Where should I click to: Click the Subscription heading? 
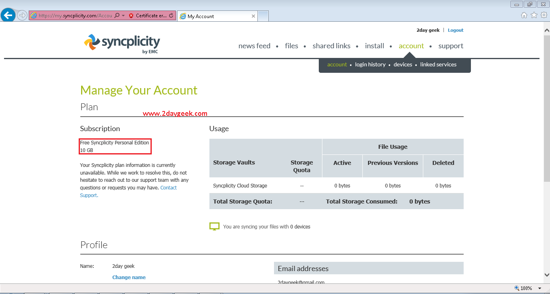[x=100, y=129]
